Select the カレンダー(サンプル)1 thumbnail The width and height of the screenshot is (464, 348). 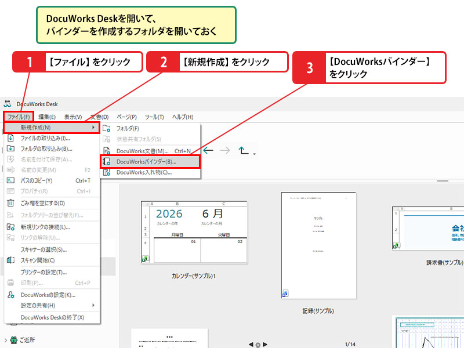point(194,233)
